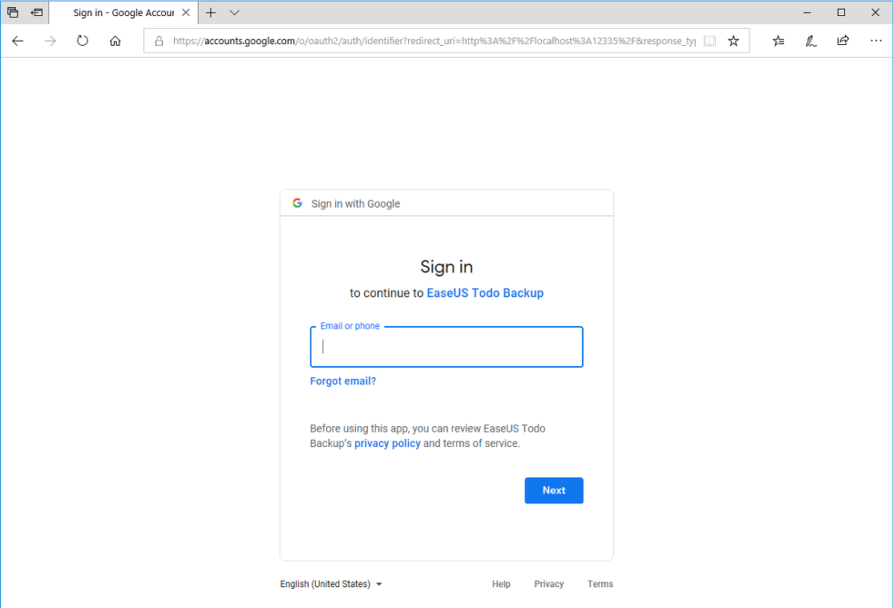
Task: Open a new tab
Action: point(211,13)
